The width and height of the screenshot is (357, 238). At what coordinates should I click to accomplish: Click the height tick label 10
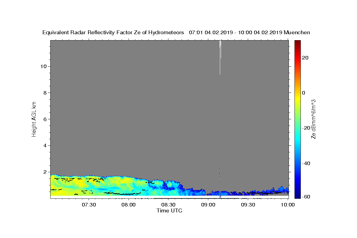pos(43,66)
